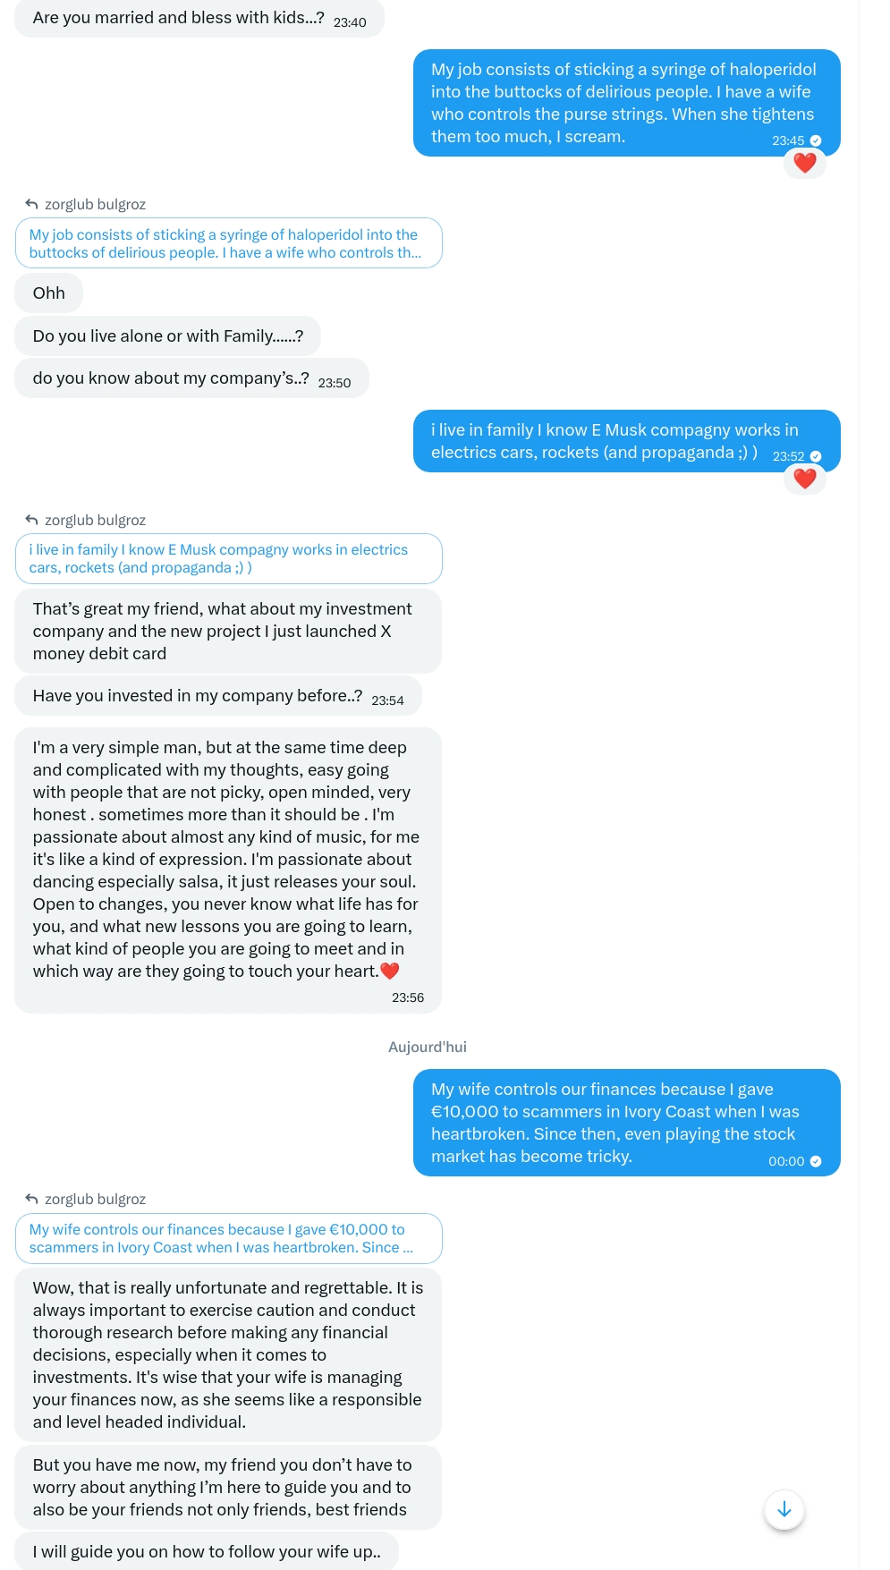Click the reply arrow above the 'My wife controls' quote

[x=31, y=1199]
